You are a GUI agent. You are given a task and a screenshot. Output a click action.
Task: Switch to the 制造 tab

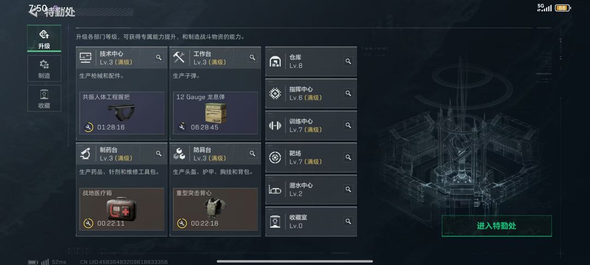click(x=44, y=69)
